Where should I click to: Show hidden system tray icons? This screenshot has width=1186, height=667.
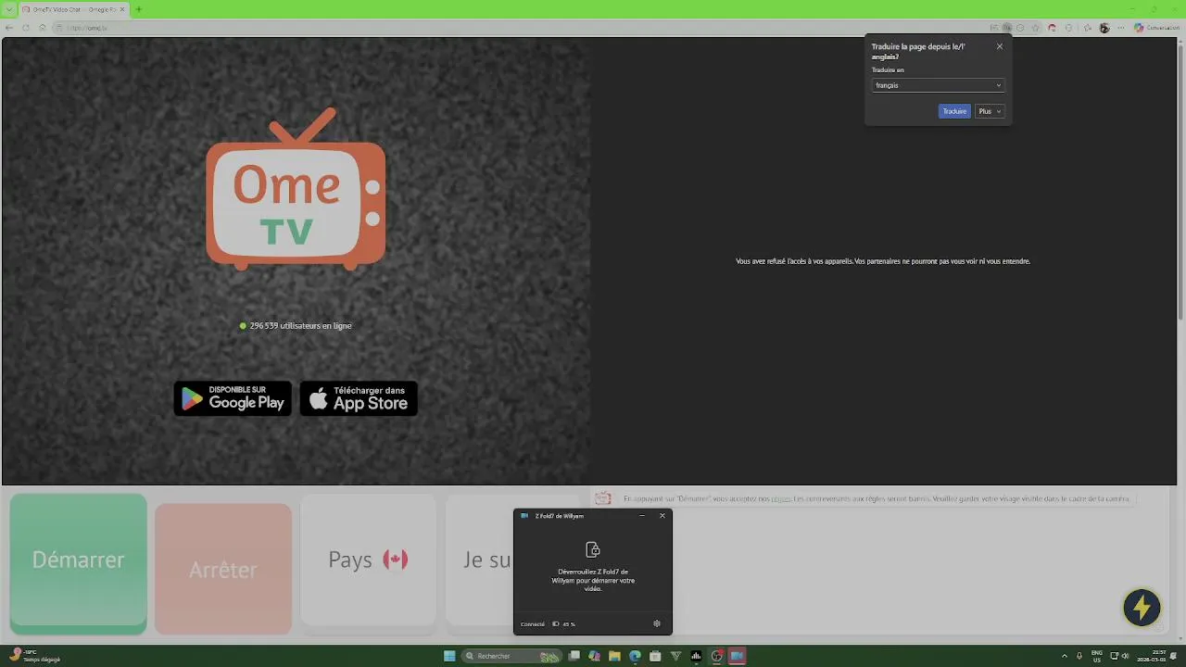[x=1064, y=656]
